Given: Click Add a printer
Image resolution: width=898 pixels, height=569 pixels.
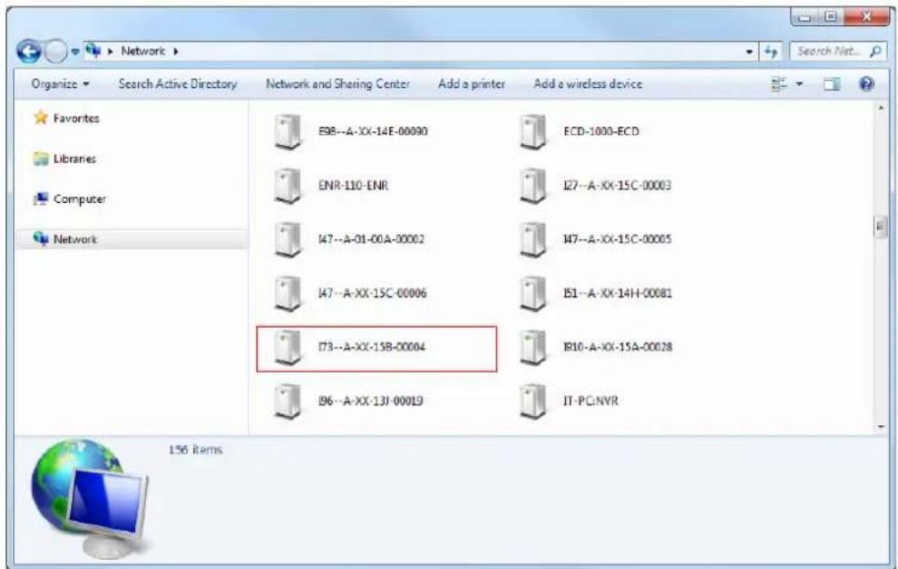Looking at the screenshot, I should [x=472, y=83].
